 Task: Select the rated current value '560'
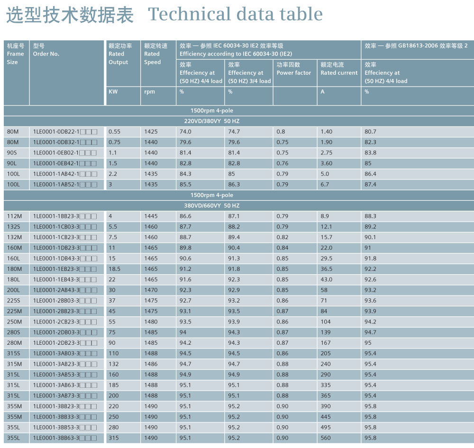coord(326,438)
